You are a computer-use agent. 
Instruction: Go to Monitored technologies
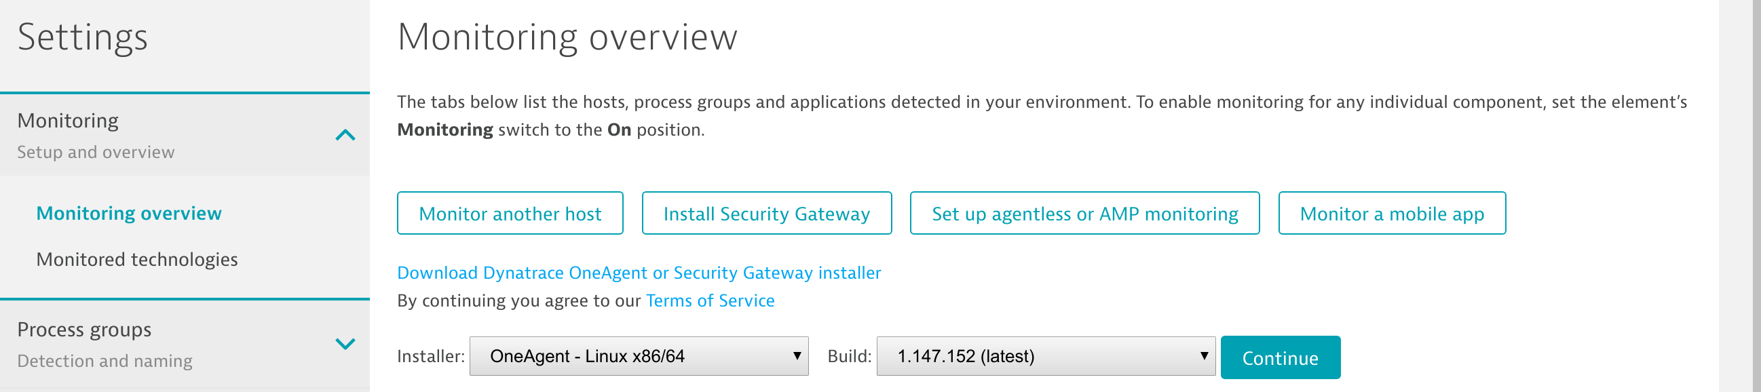[x=136, y=260]
